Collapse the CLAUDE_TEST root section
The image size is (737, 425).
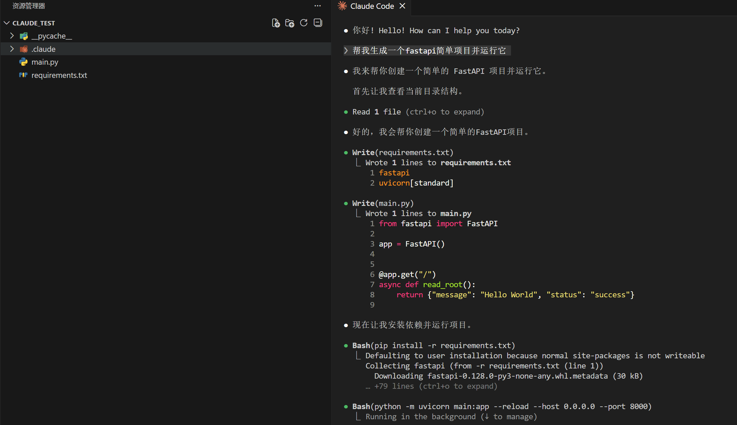[x=6, y=23]
